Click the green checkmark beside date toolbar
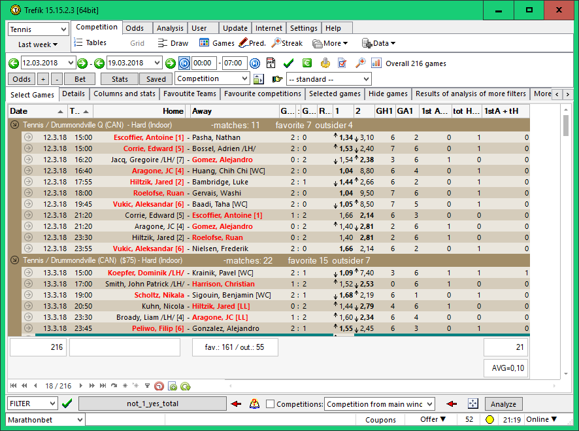The height and width of the screenshot is (431, 579). point(288,63)
